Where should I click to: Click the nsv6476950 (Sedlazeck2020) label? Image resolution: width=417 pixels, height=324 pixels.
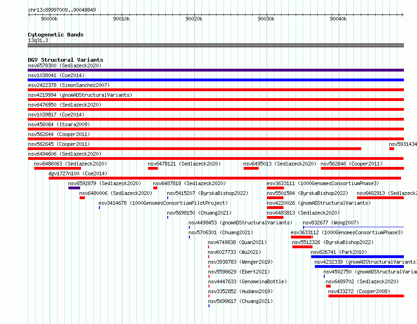[x=65, y=105]
